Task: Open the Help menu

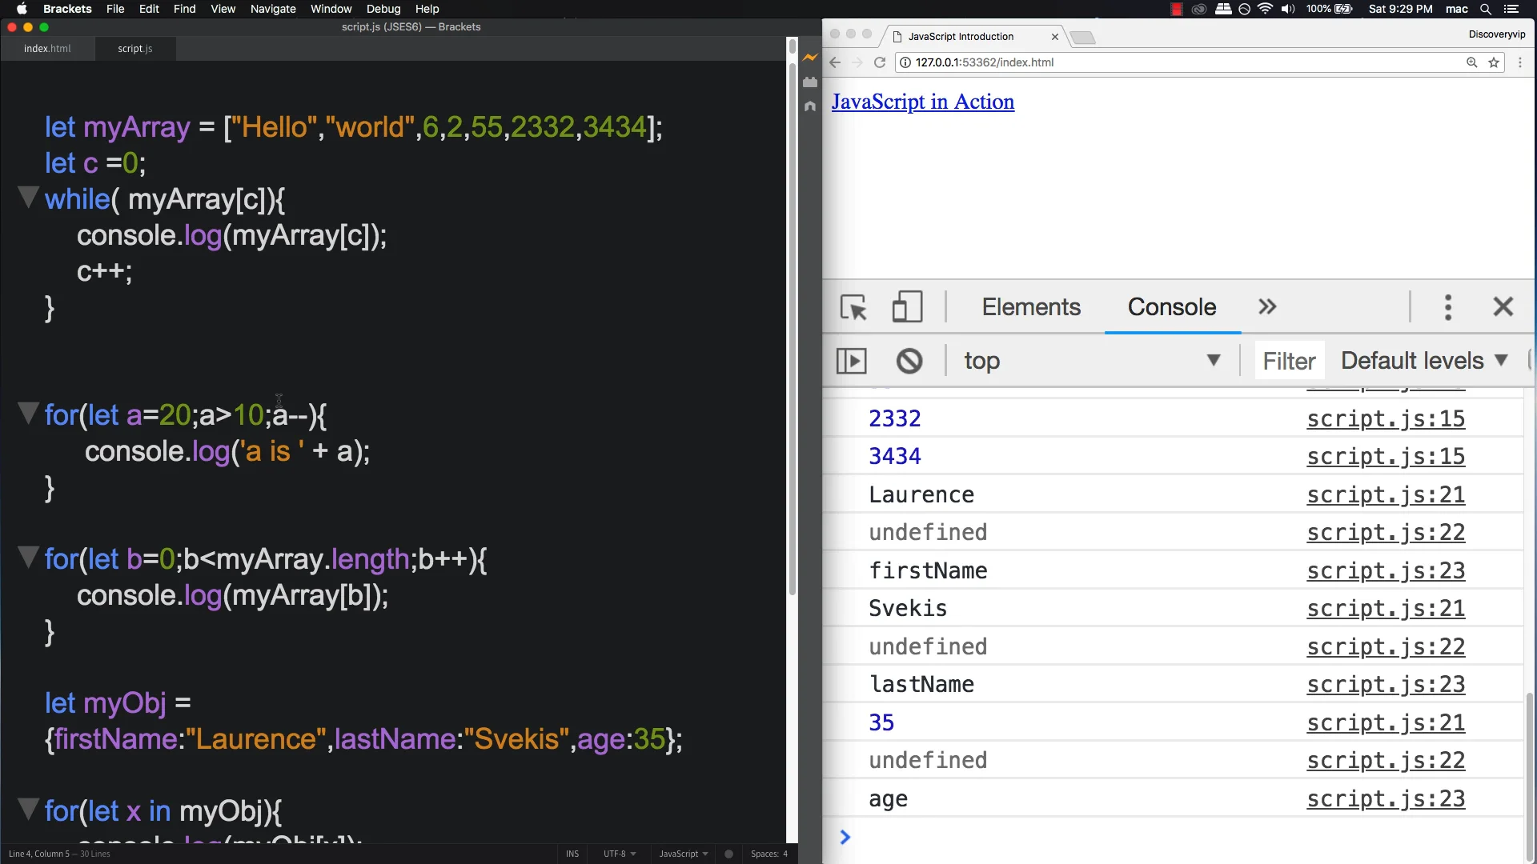Action: point(427,9)
